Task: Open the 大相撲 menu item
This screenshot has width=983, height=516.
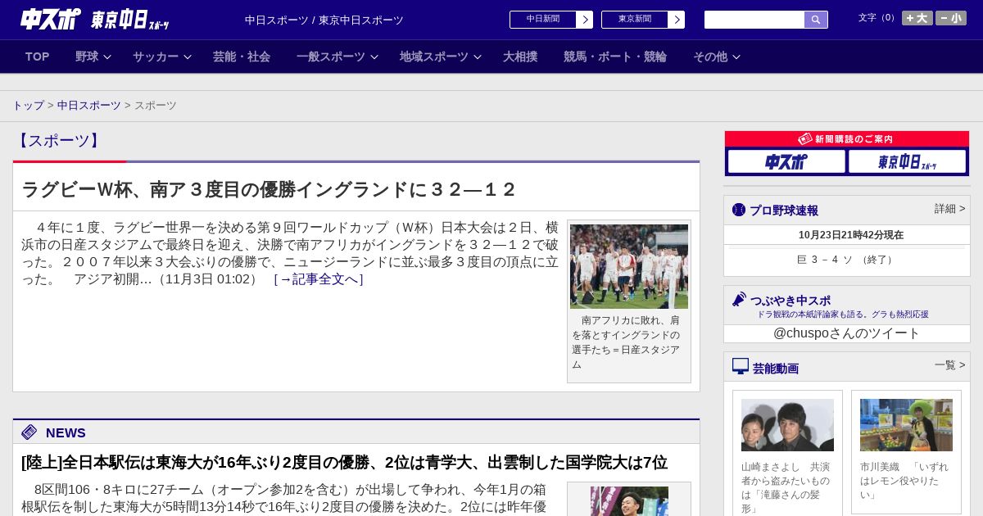Action: (520, 57)
